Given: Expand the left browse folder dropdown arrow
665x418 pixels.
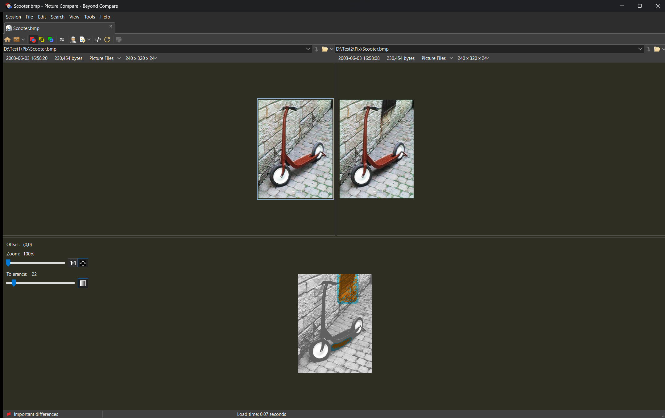Looking at the screenshot, I should click(x=332, y=49).
